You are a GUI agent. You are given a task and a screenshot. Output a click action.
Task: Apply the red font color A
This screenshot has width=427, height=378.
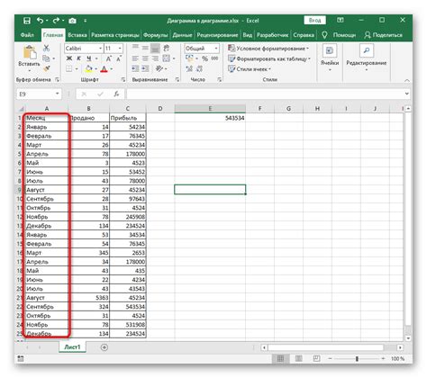coord(104,69)
